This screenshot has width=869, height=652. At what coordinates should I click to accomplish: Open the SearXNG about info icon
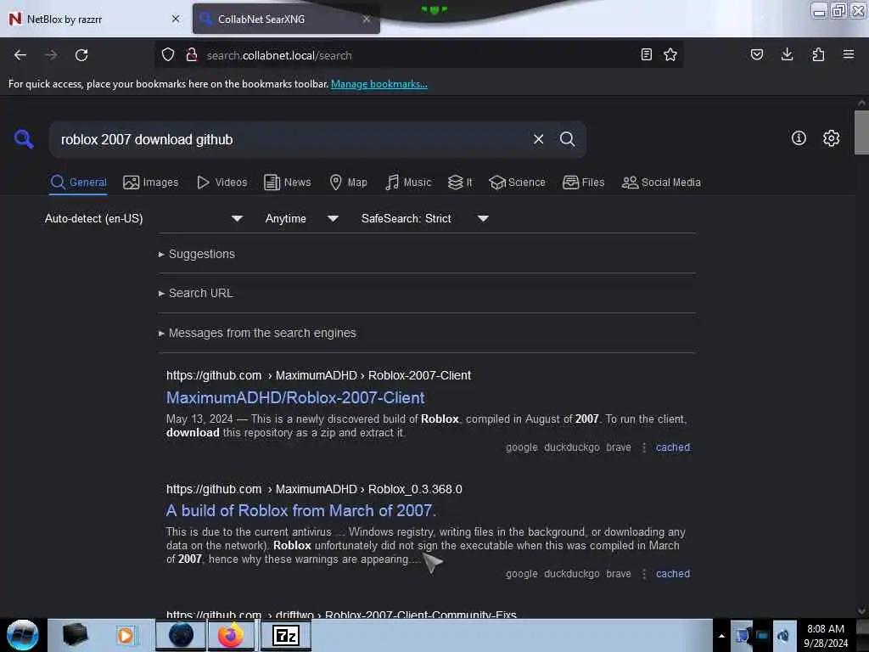click(x=799, y=138)
